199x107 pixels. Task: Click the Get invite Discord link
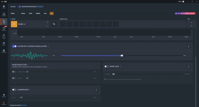click(x=40, y=6)
